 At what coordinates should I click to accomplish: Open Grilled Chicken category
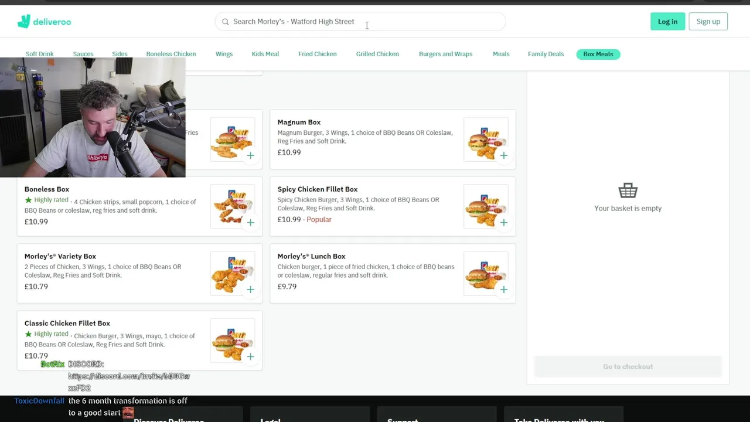pyautogui.click(x=377, y=54)
